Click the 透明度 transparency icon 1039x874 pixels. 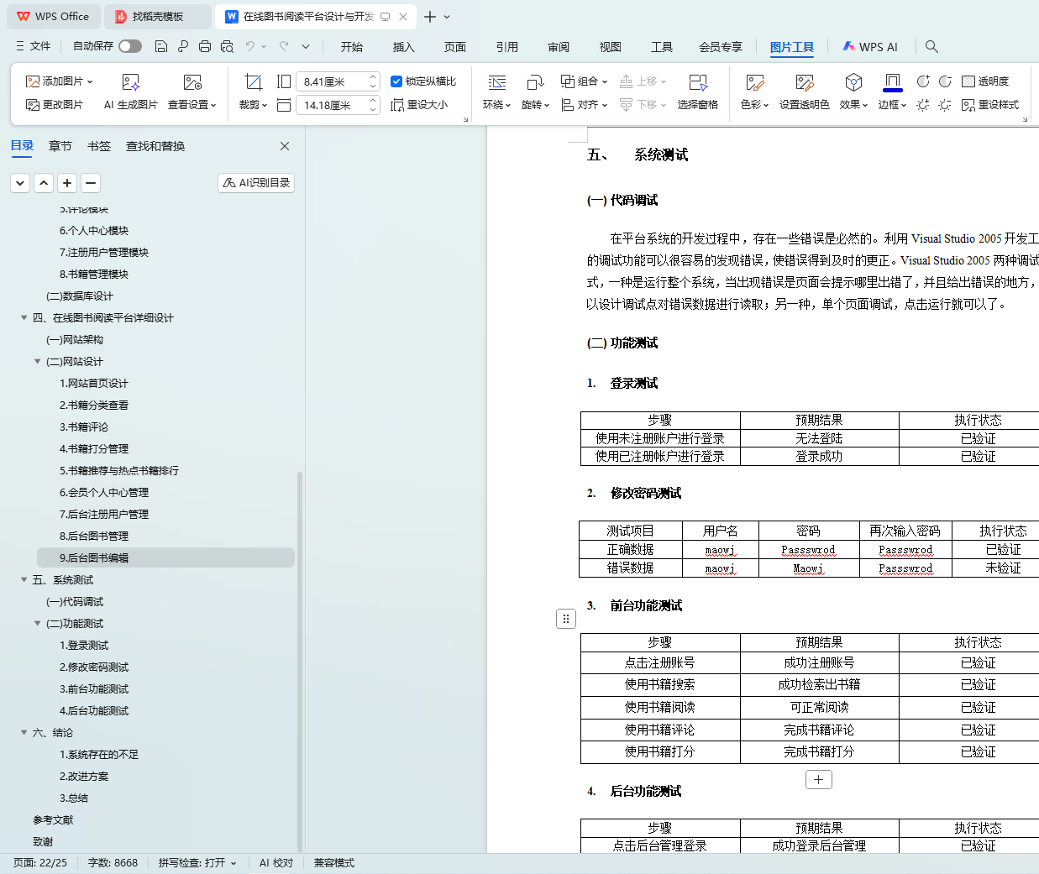pyautogui.click(x=968, y=81)
